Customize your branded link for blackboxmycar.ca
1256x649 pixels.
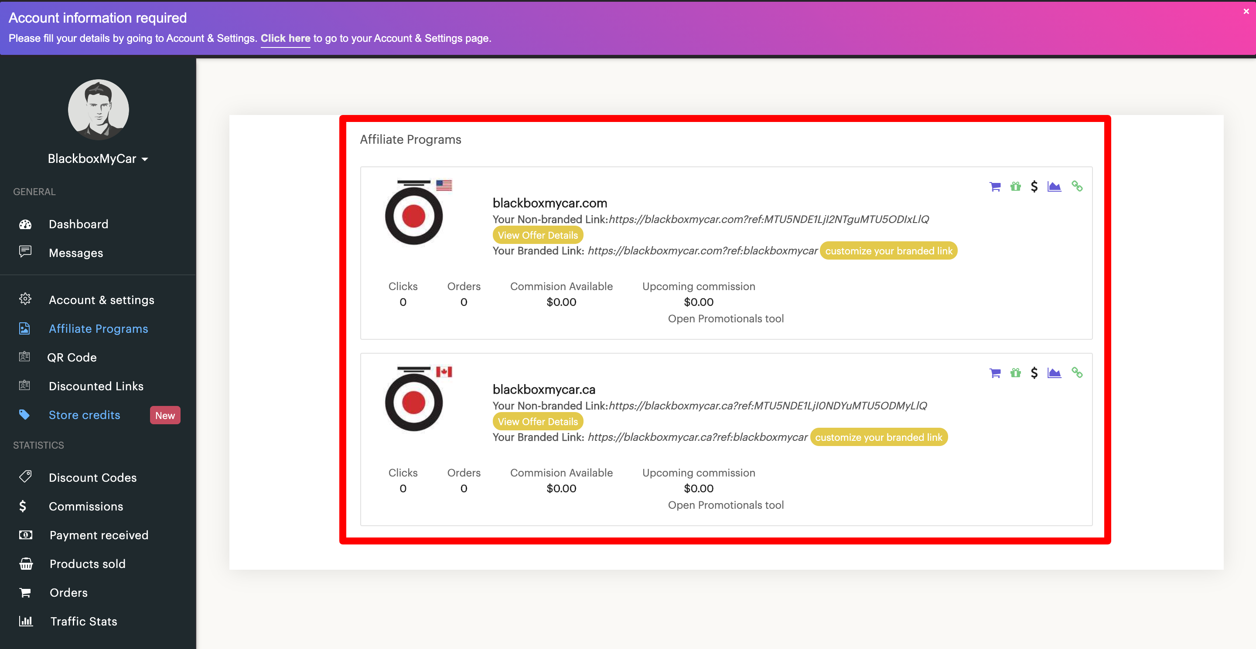click(x=879, y=437)
